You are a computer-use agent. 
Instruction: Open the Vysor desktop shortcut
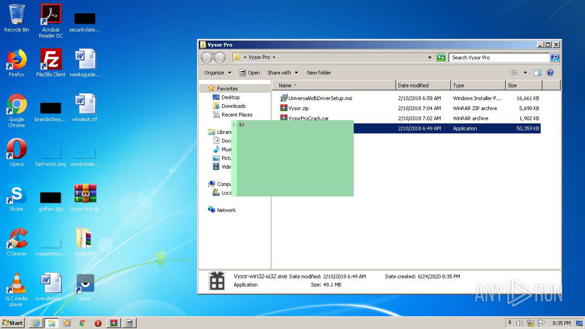coord(85,287)
